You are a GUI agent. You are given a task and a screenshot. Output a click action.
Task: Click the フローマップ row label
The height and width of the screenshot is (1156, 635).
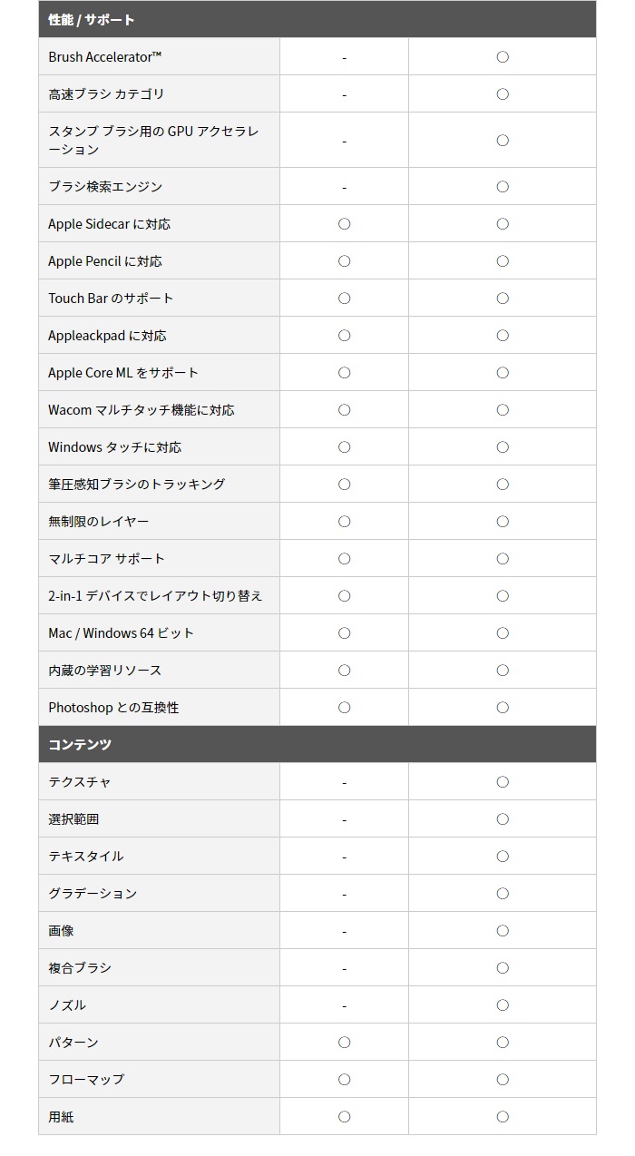[x=86, y=1080]
